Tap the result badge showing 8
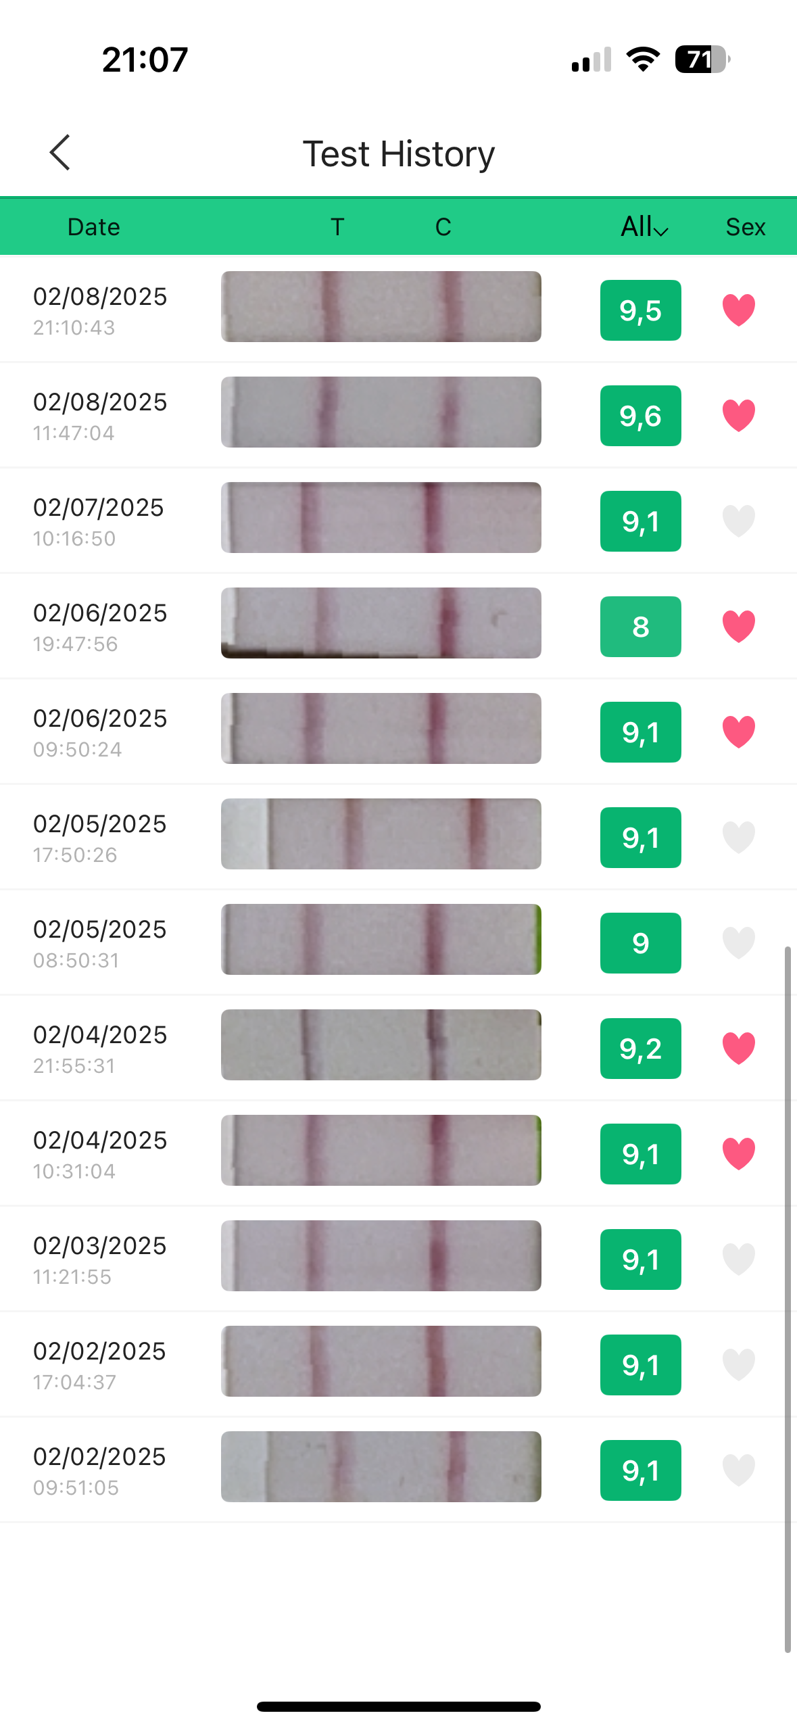Viewport: 797px width, 1728px height. [640, 627]
